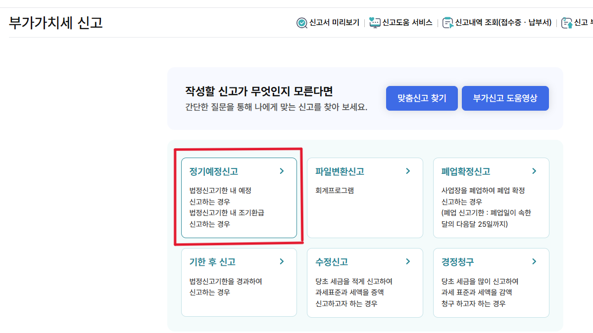The width and height of the screenshot is (593, 333).
Task: Open the 경정청구 card title
Action: tap(457, 262)
